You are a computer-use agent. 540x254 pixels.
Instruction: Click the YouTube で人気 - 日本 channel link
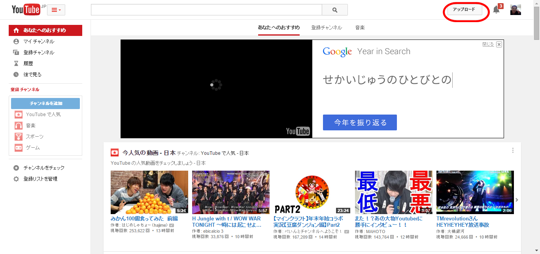pos(225,153)
